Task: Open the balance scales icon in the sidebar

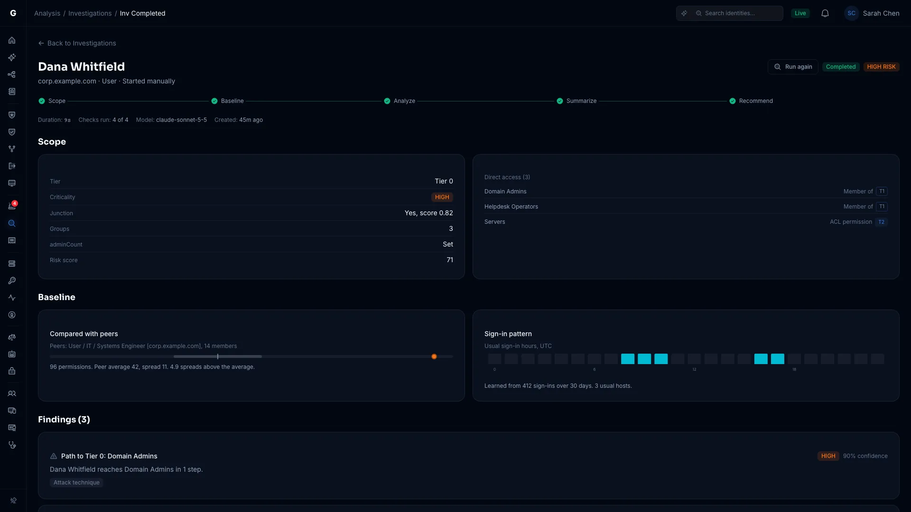Action: click(x=12, y=337)
